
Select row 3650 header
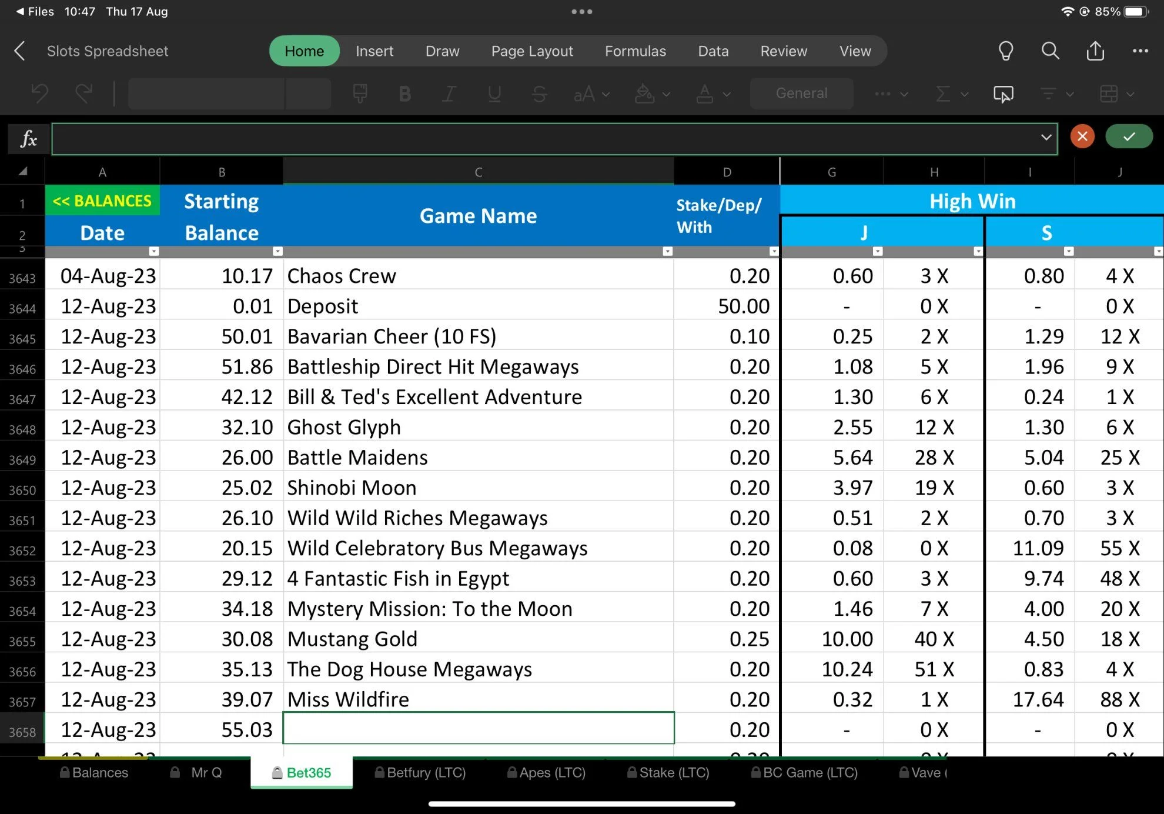click(22, 490)
